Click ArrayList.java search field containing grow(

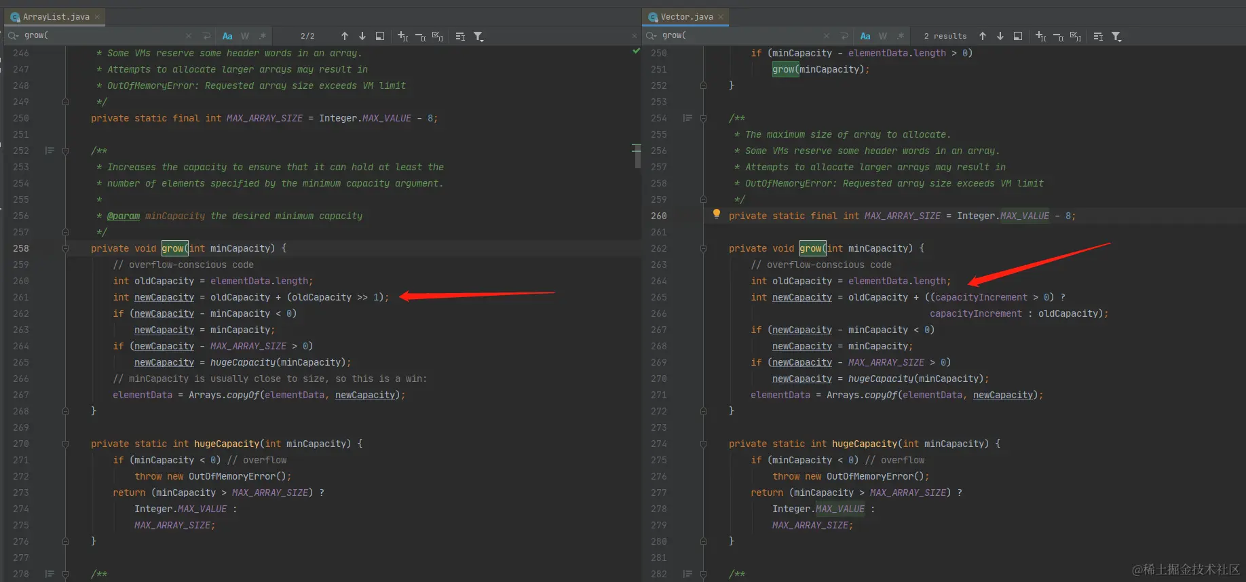pyautogui.click(x=102, y=36)
